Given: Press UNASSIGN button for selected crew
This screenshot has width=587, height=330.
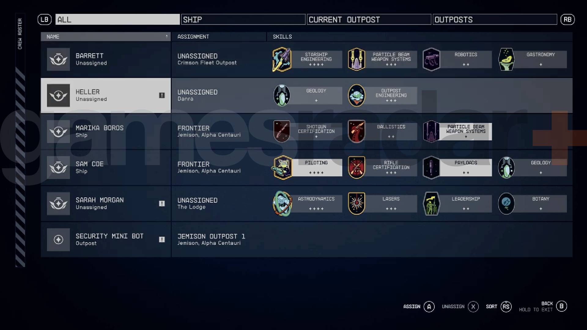Looking at the screenshot, I should click(472, 307).
